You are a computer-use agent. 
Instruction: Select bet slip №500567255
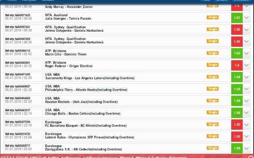click(18, 39)
